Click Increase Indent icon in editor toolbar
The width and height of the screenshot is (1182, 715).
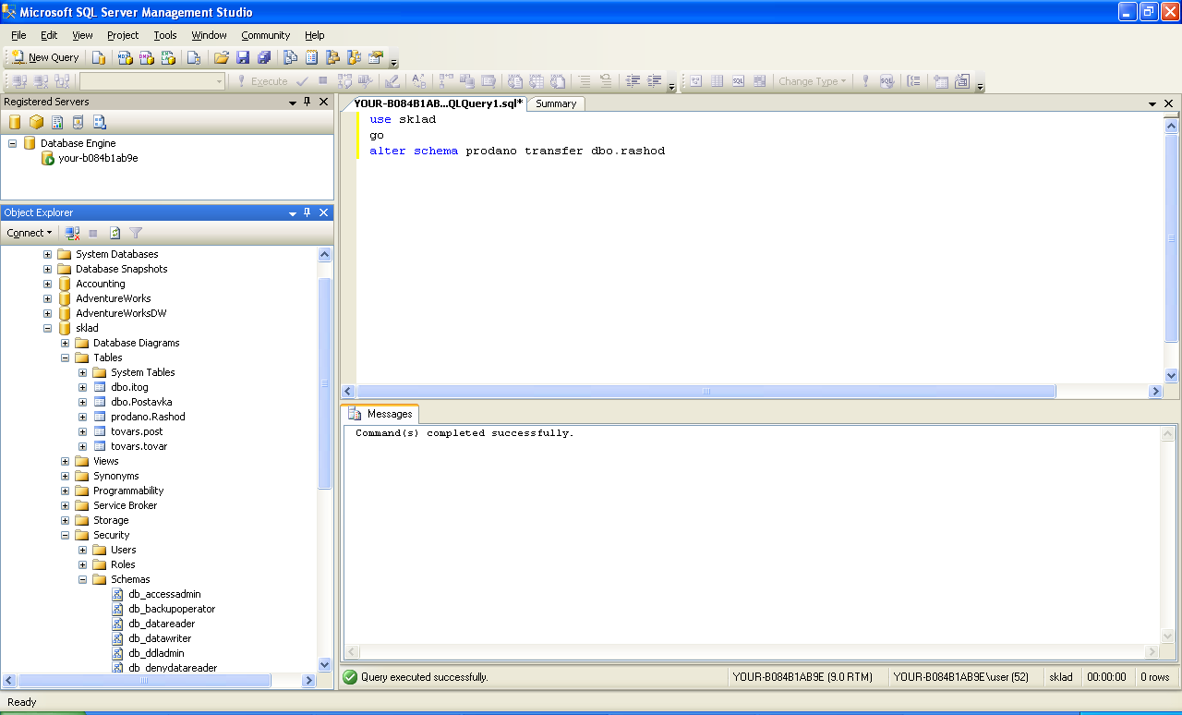tap(655, 81)
